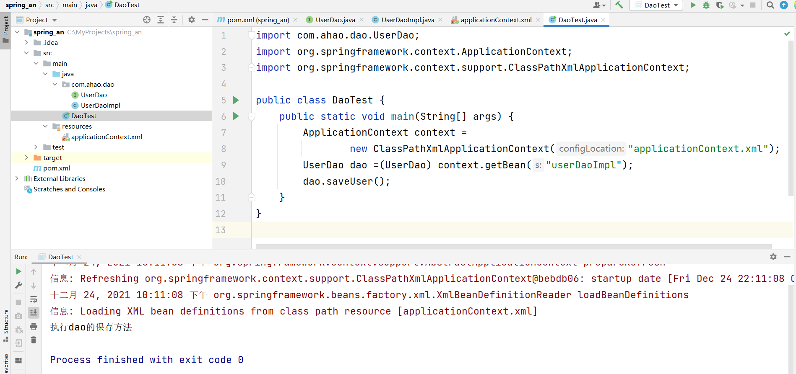Click the main breadcrumb in the navigation bar

coord(70,5)
